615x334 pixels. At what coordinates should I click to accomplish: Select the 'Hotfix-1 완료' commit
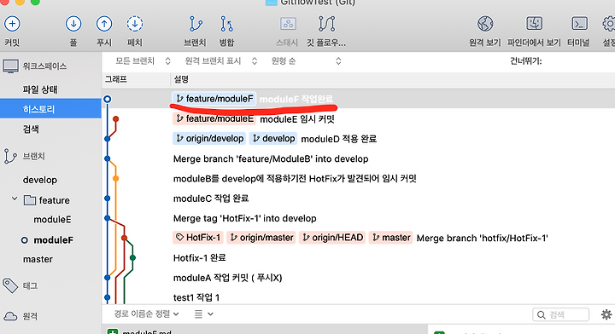click(359, 257)
